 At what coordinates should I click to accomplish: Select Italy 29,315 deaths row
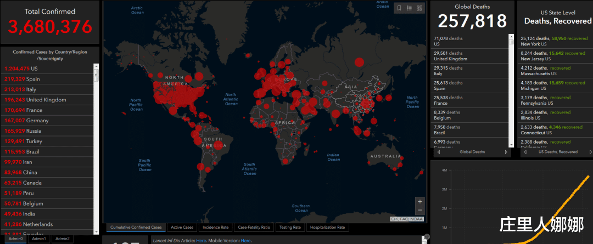[x=470, y=71]
